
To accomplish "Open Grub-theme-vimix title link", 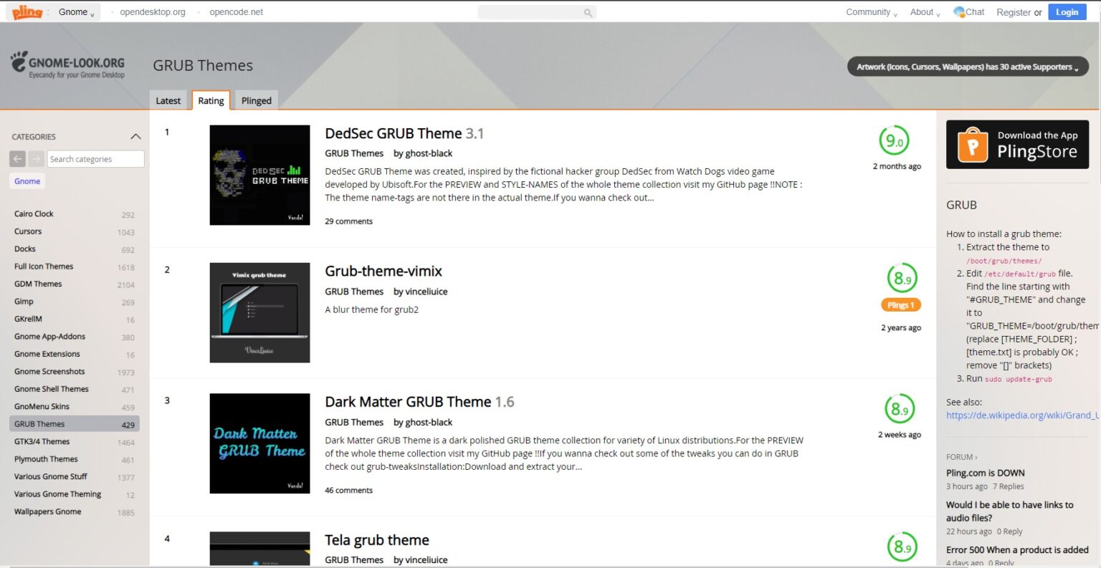I will coord(383,271).
